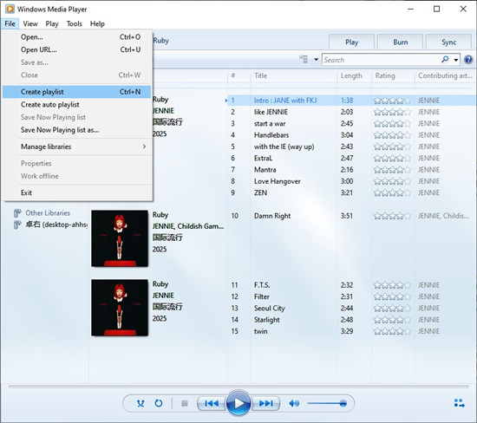Click the playback seek bar
This screenshot has width=477, height=423.
tap(238, 387)
